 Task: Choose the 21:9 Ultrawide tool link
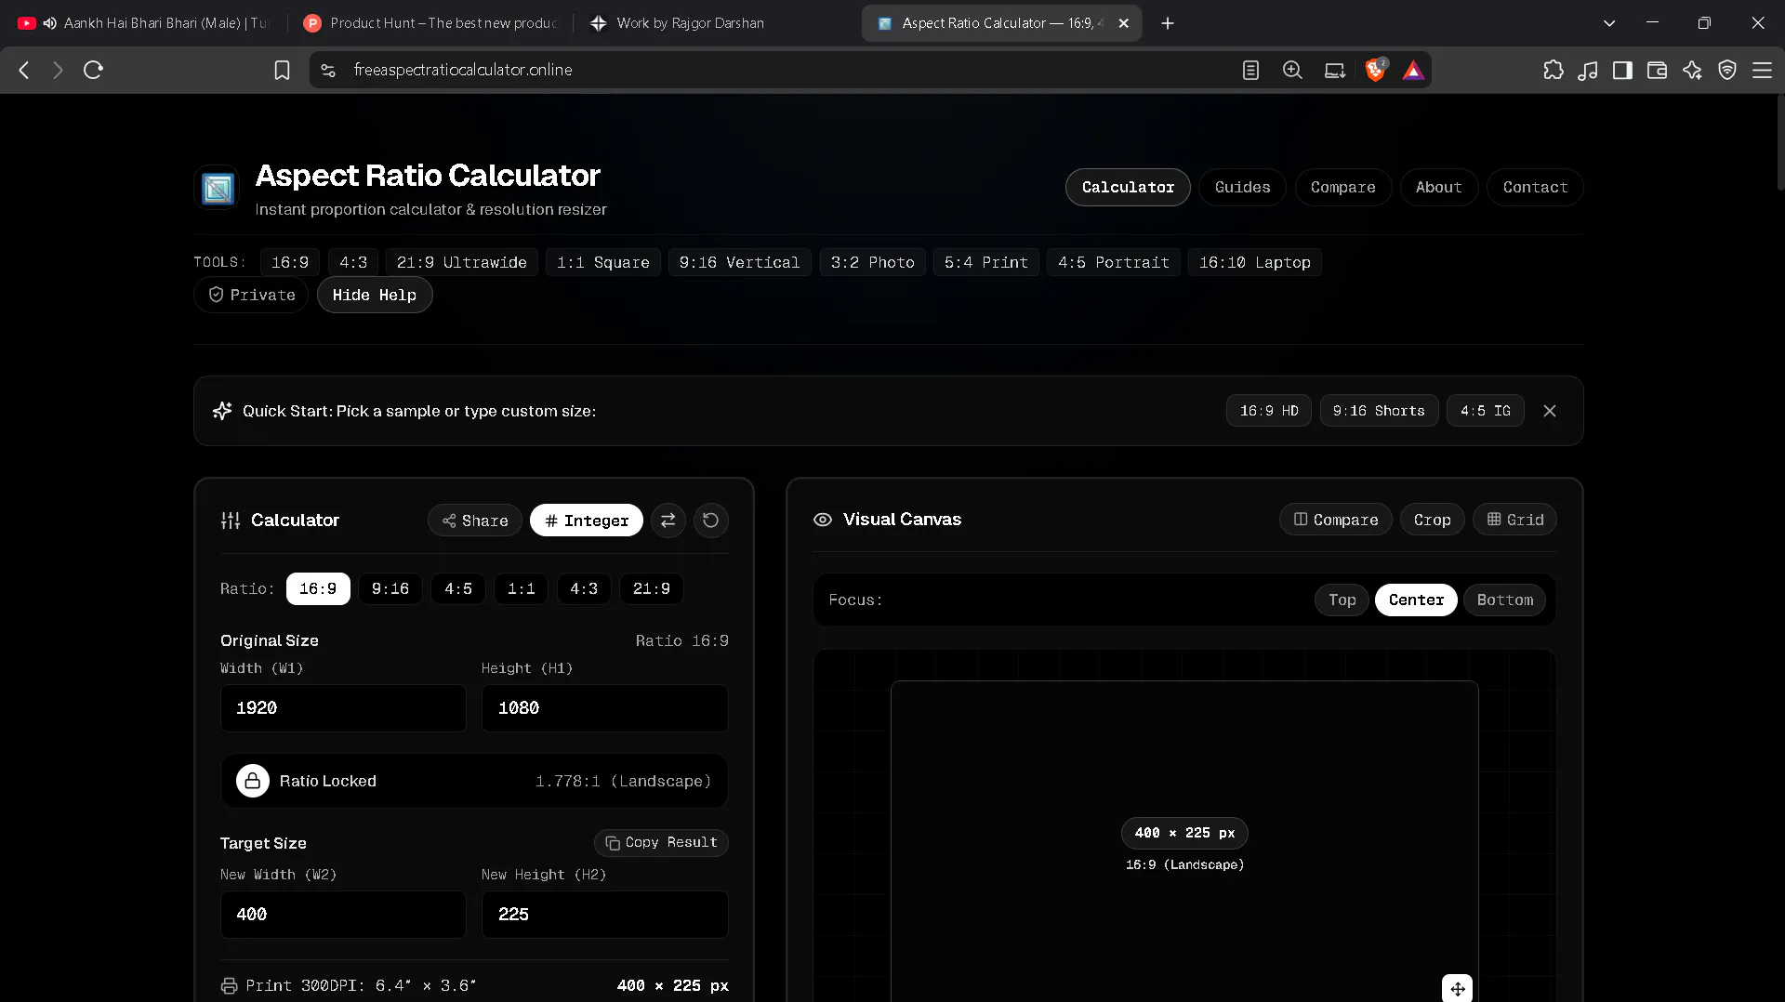coord(461,263)
